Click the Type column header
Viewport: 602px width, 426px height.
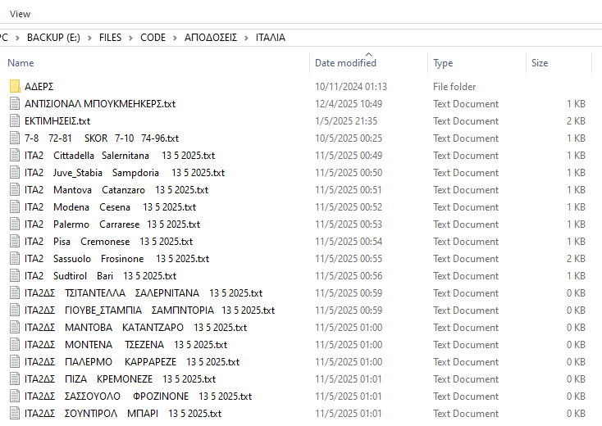click(x=443, y=63)
